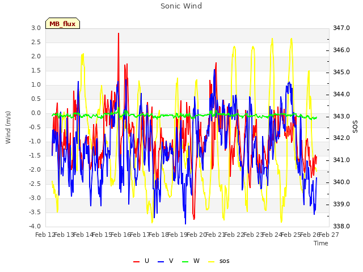
Task: Click the 'Feb 24' date tick label
Action: pos(272,235)
